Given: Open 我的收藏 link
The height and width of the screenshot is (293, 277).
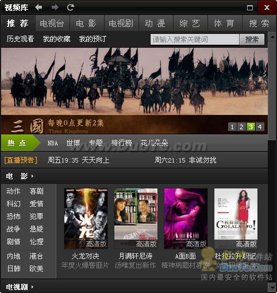Looking at the screenshot, I should (x=56, y=39).
